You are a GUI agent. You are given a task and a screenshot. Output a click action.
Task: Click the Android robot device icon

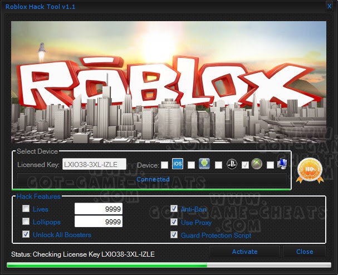click(204, 164)
